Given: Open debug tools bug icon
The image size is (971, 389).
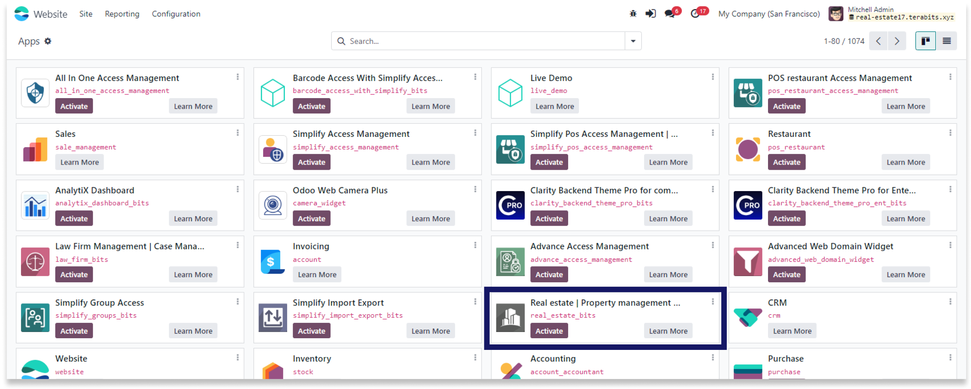Looking at the screenshot, I should tap(633, 14).
